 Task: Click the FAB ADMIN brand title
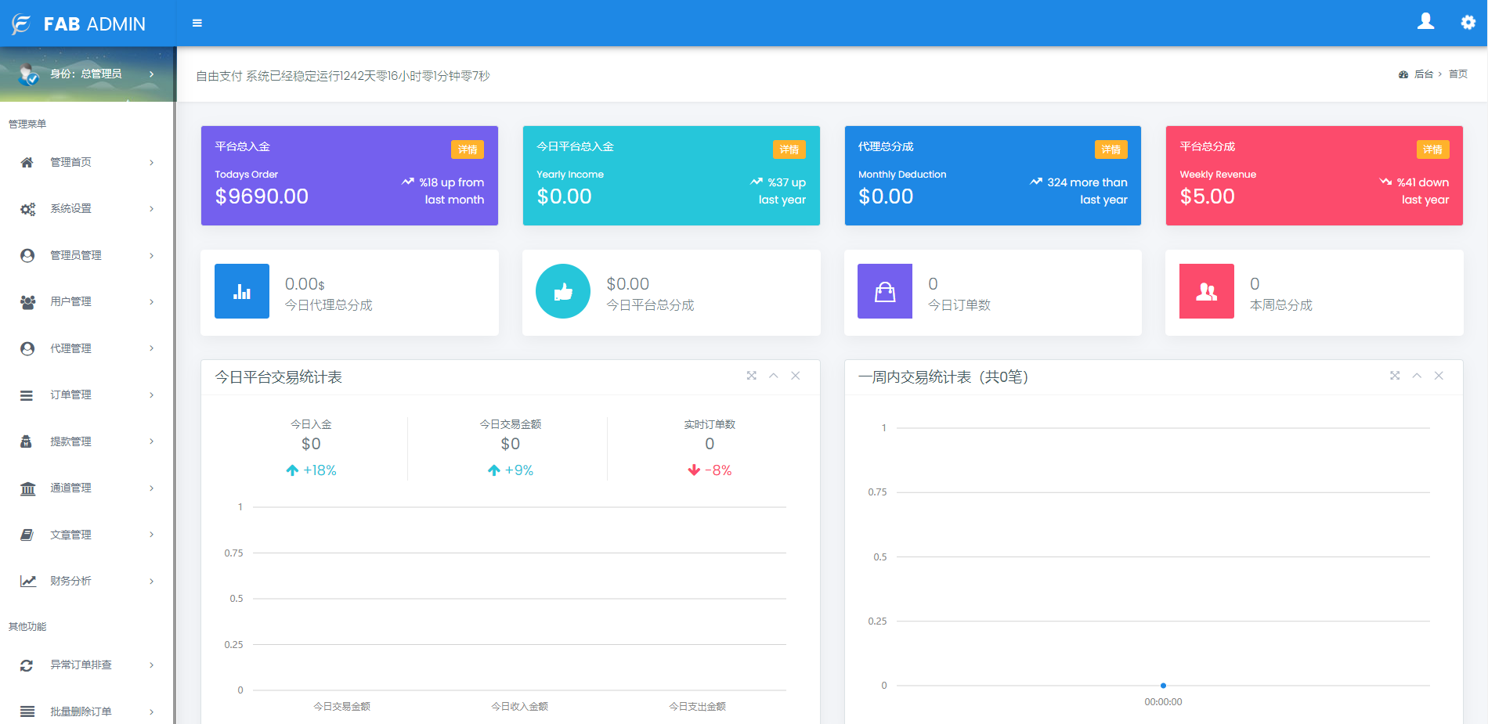pos(95,24)
